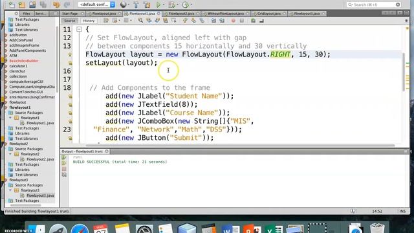The width and height of the screenshot is (414, 233).
Task: Collapse the flowlayout2 package node
Action: (x=10, y=154)
